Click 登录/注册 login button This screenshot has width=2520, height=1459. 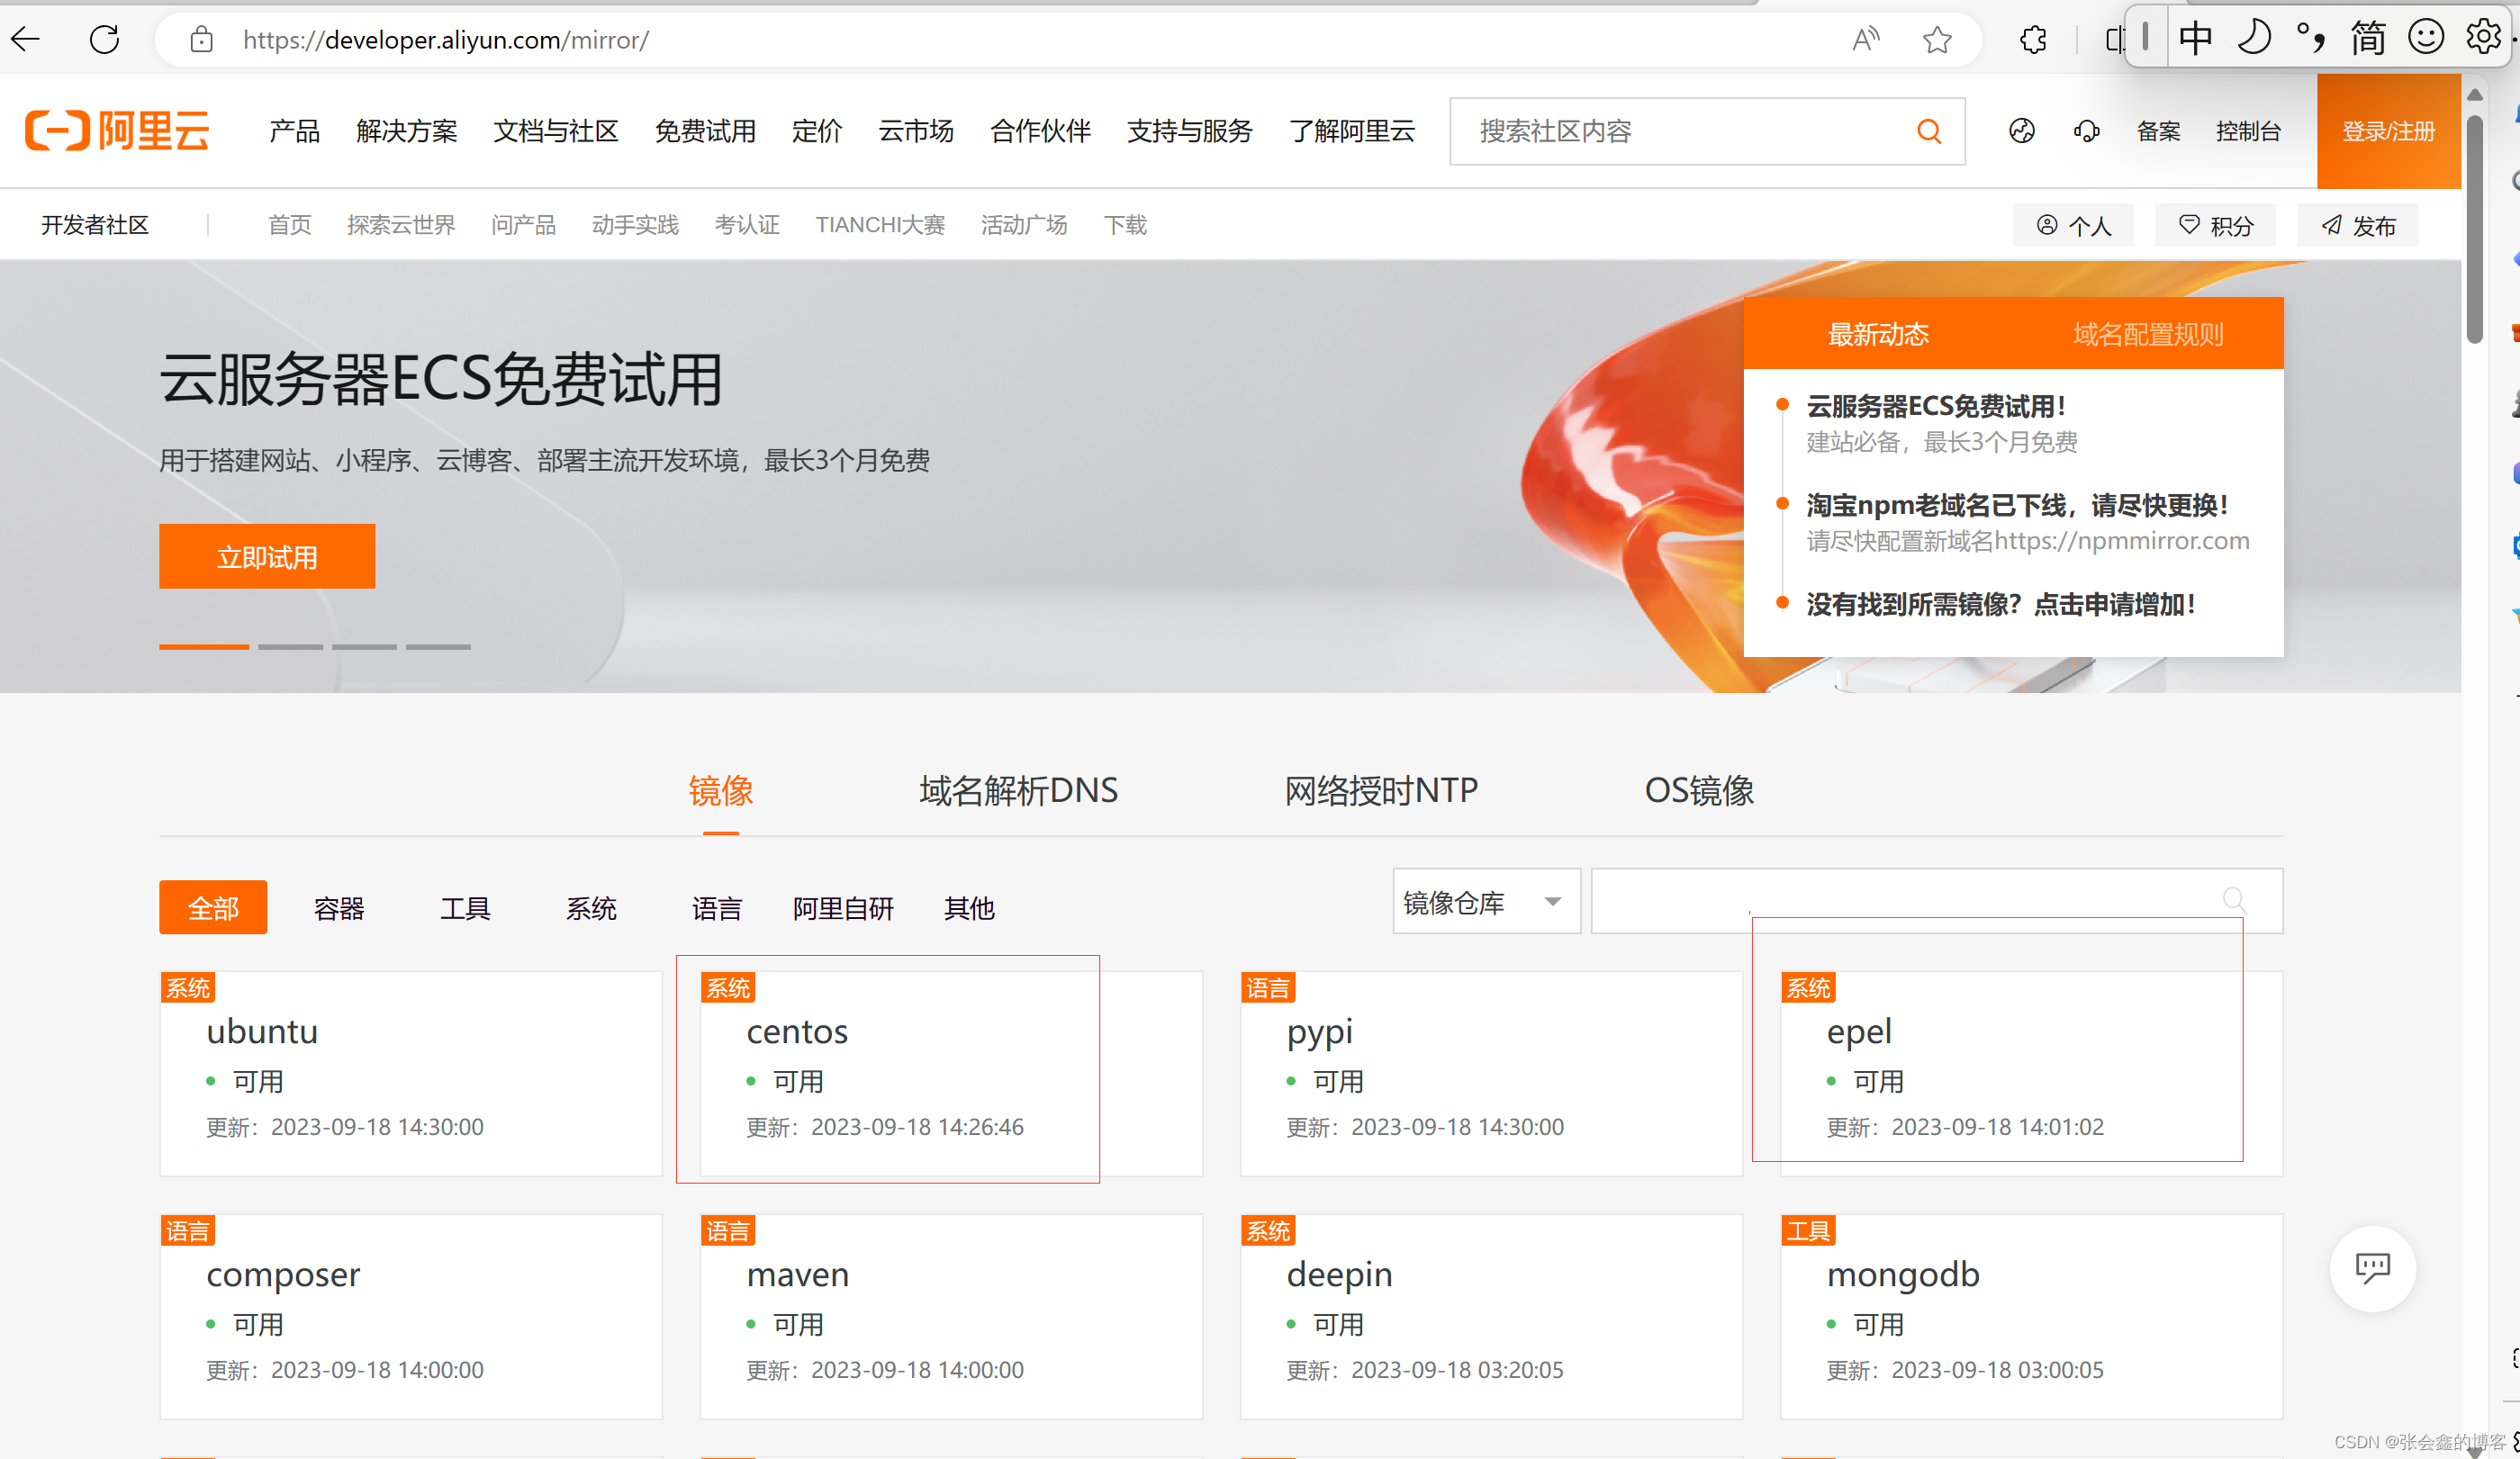pyautogui.click(x=2389, y=131)
